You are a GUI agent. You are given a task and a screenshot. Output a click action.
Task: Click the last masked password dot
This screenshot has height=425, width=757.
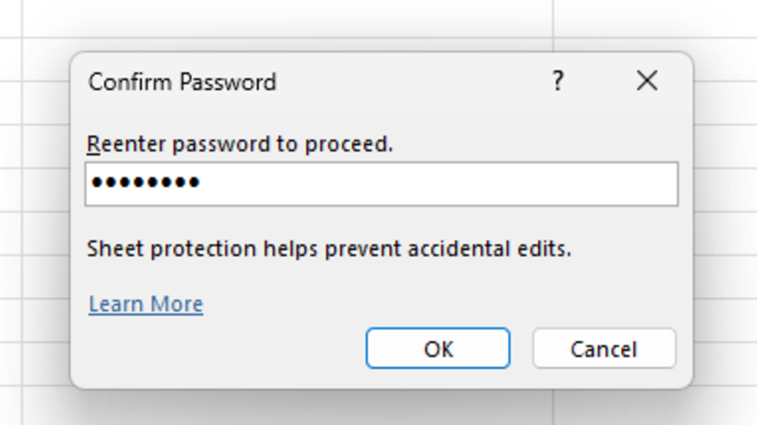(x=194, y=183)
